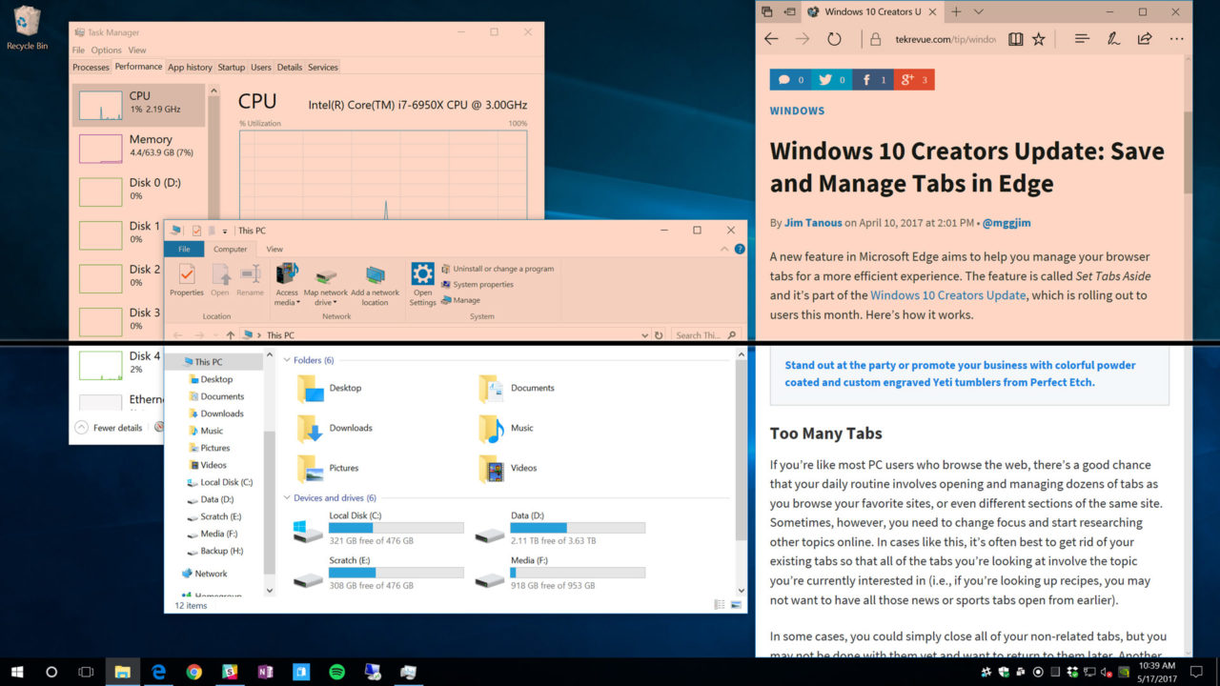Open the WINDOWS category link
This screenshot has width=1220, height=686.
click(797, 111)
